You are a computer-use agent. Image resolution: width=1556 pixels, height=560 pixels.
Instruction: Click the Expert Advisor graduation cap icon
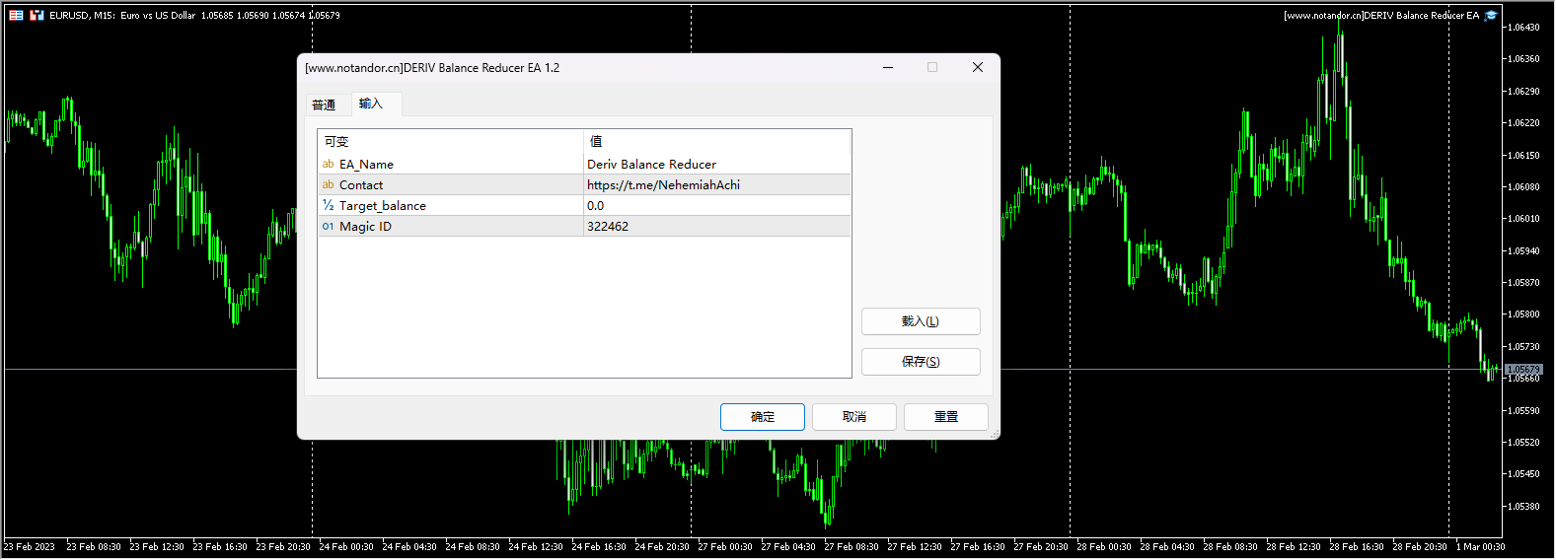coord(1491,16)
